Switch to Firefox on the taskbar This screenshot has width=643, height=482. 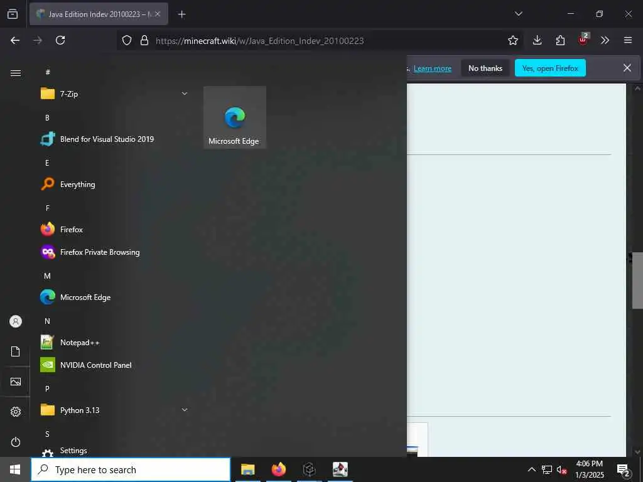point(278,469)
